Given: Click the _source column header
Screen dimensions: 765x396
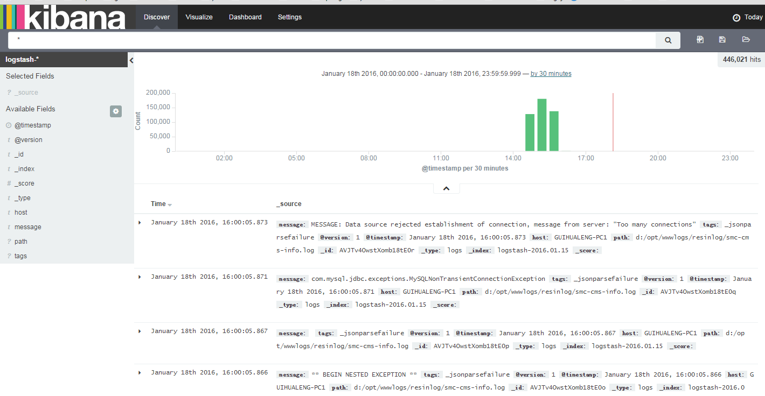Looking at the screenshot, I should [289, 204].
